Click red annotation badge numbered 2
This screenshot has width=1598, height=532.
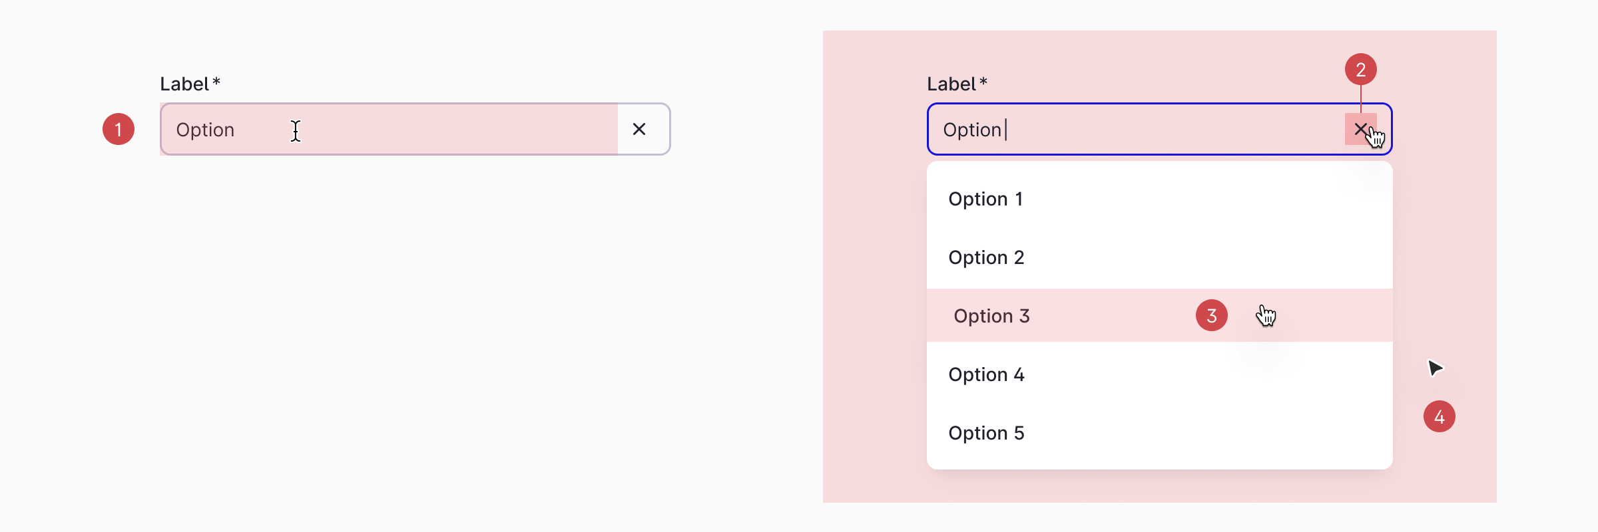1361,68
